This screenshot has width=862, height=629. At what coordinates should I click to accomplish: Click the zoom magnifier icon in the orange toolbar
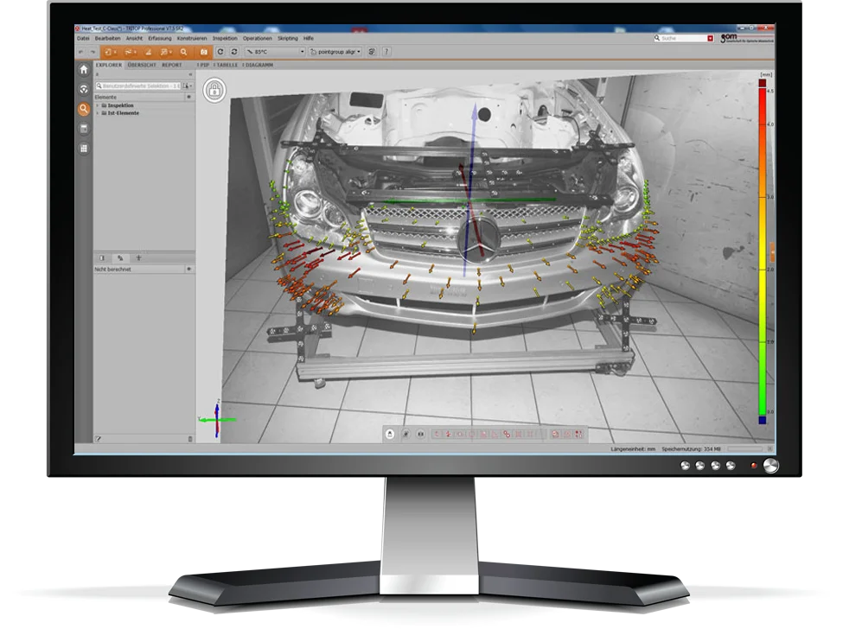(183, 52)
